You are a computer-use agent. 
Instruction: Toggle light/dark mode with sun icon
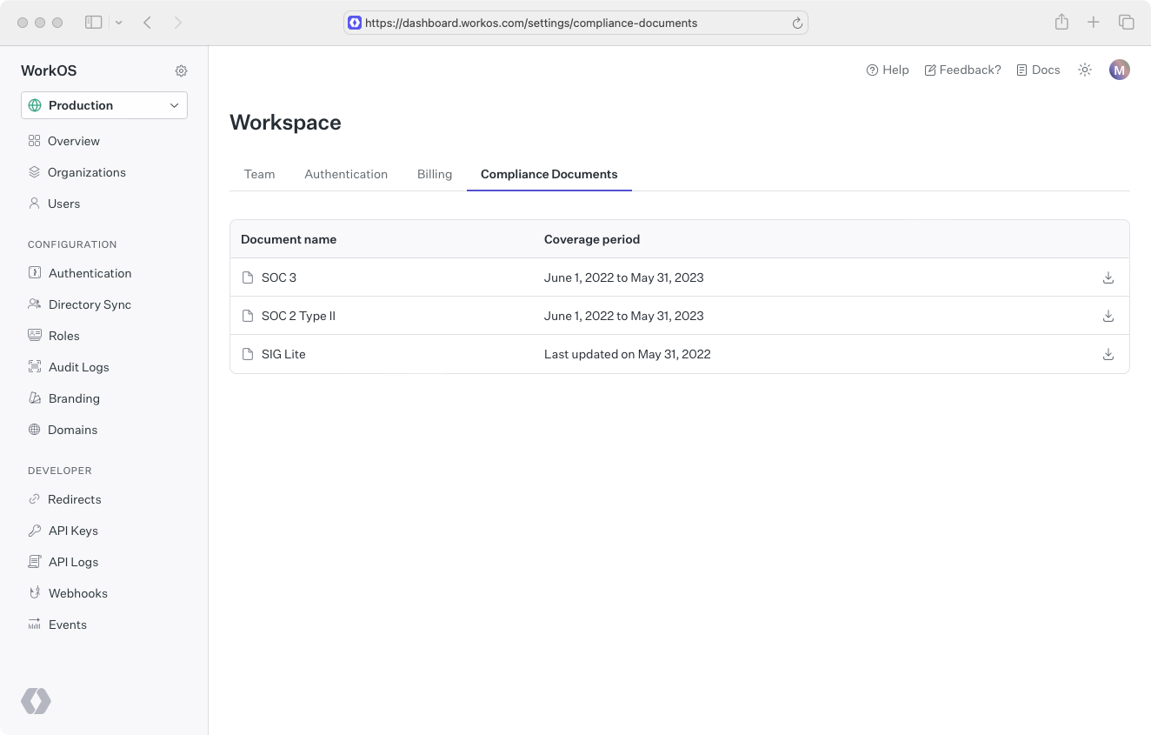(x=1084, y=70)
